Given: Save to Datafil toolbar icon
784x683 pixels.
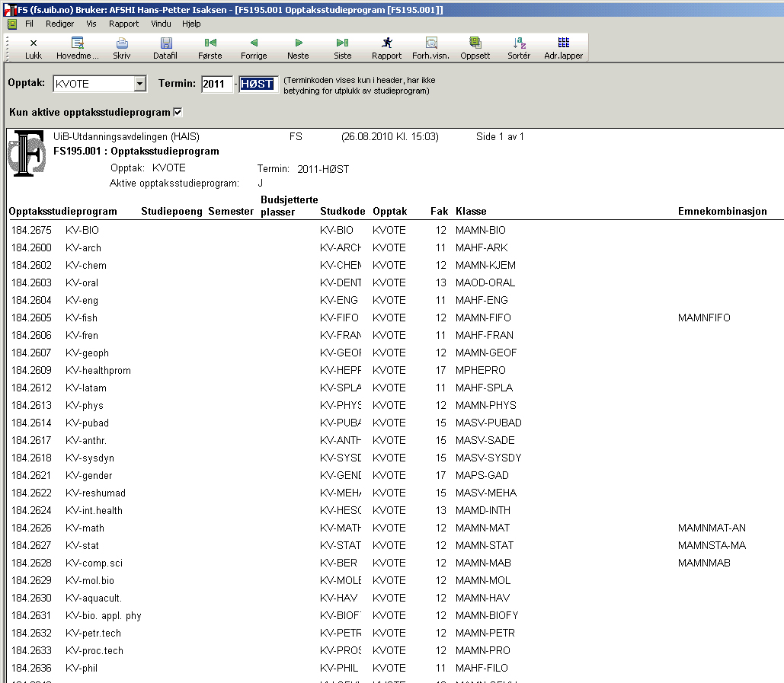Looking at the screenshot, I should tap(165, 48).
